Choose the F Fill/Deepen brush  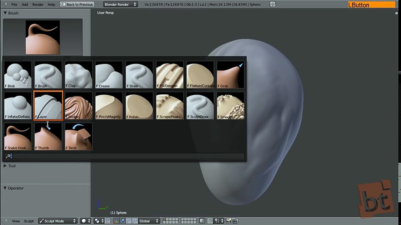(170, 75)
